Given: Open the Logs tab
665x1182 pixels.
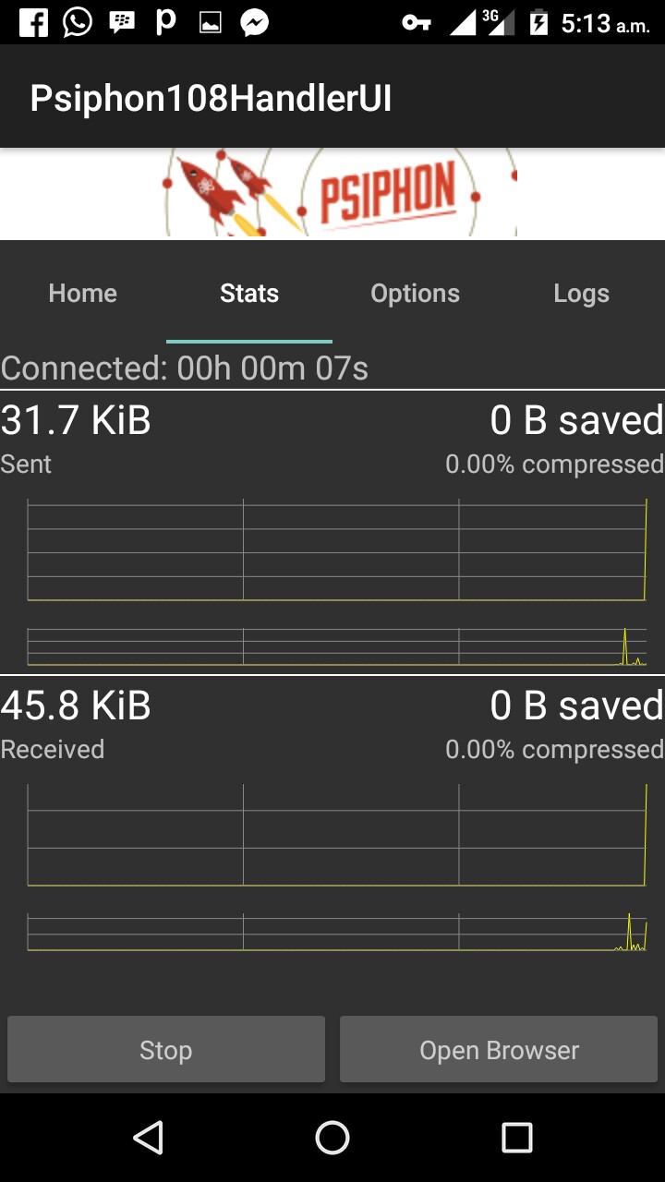Looking at the screenshot, I should click(582, 294).
